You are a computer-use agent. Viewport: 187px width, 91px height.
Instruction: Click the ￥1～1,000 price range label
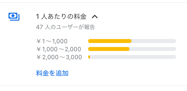(x=52, y=41)
